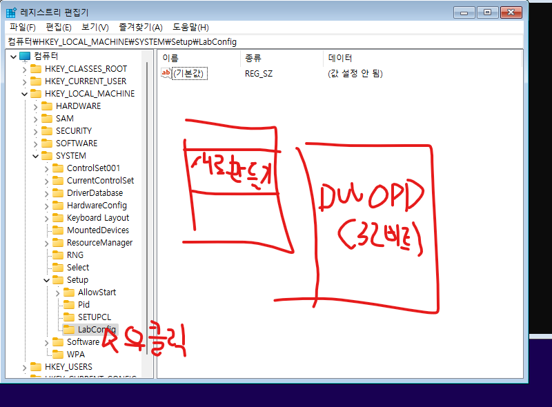Expand Keyboard Layout chevron
This screenshot has height=407, width=552.
click(46, 218)
